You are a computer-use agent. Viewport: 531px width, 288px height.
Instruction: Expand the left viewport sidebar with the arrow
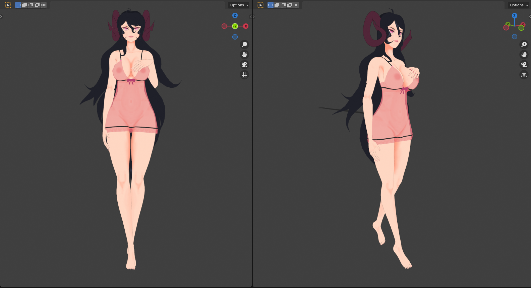[250, 16]
